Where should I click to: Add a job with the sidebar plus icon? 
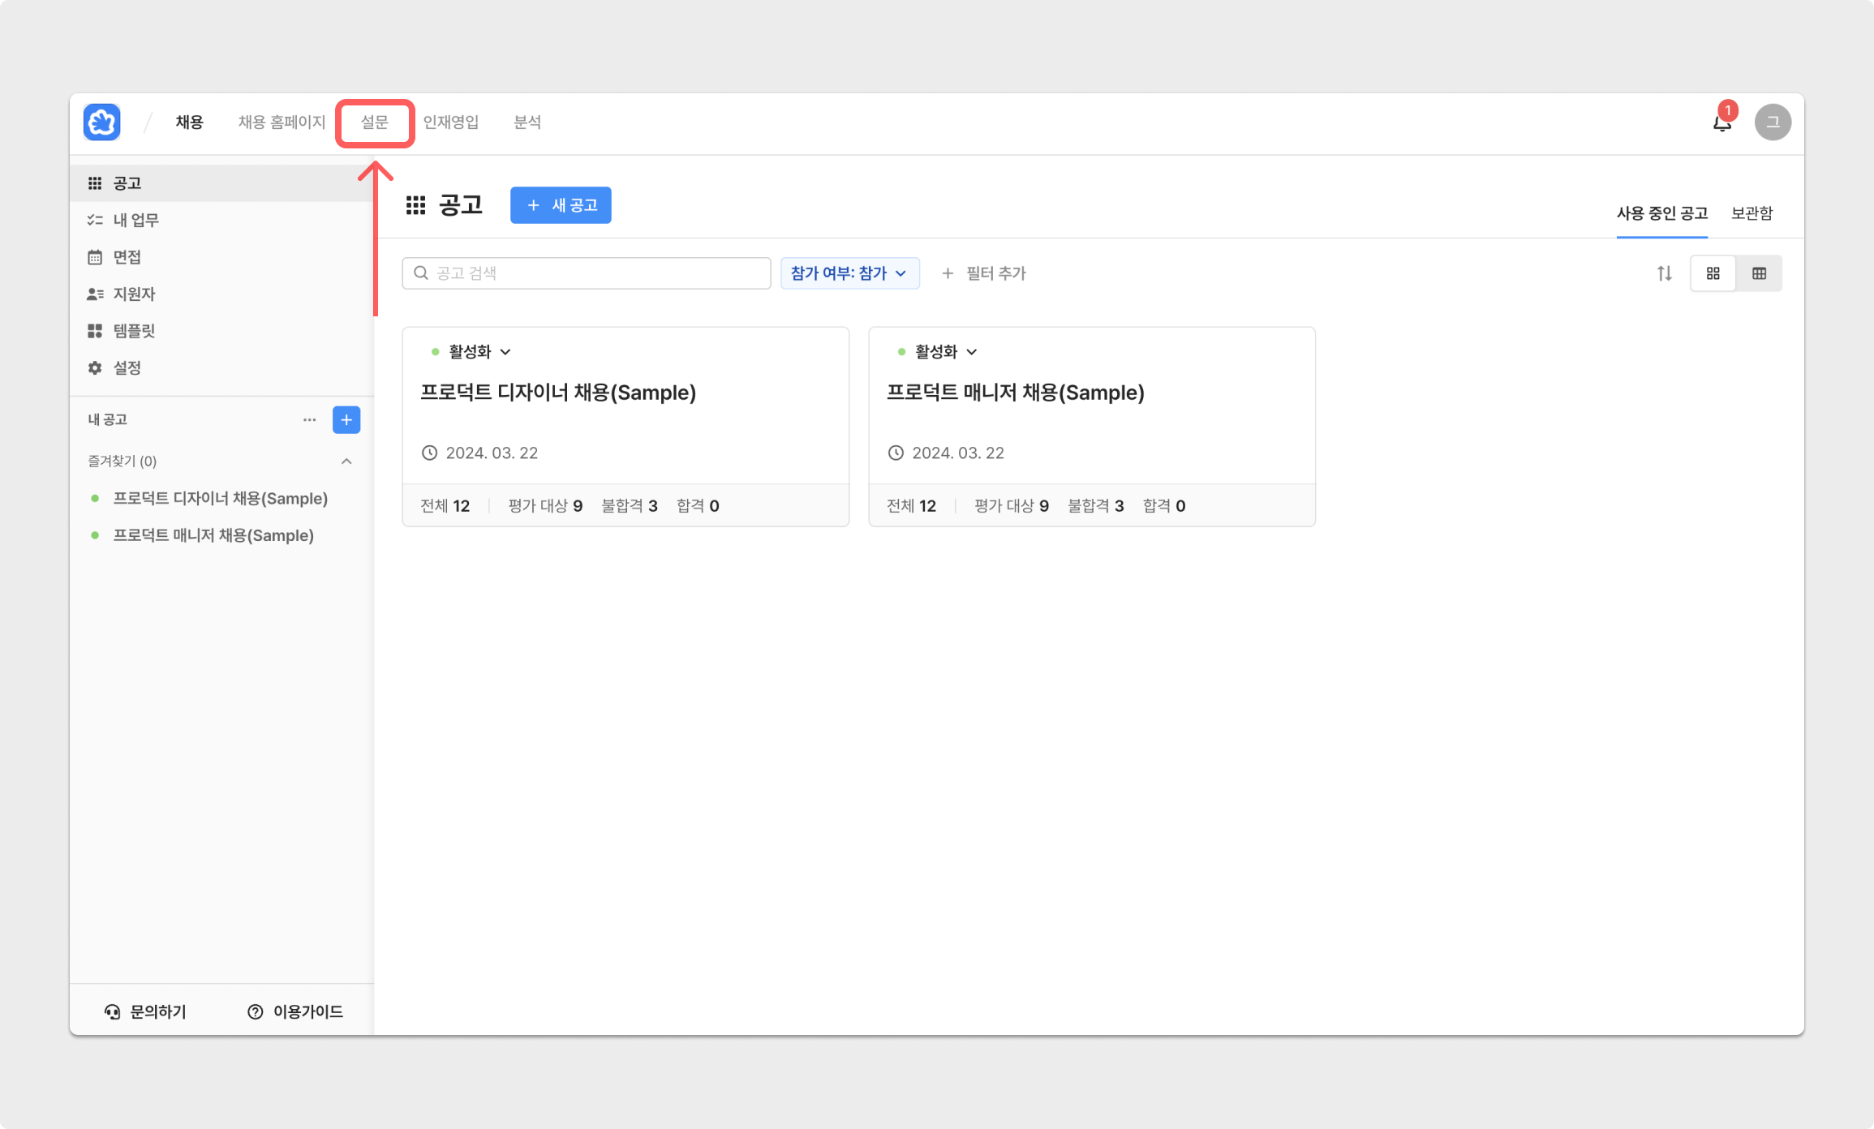[x=346, y=419]
